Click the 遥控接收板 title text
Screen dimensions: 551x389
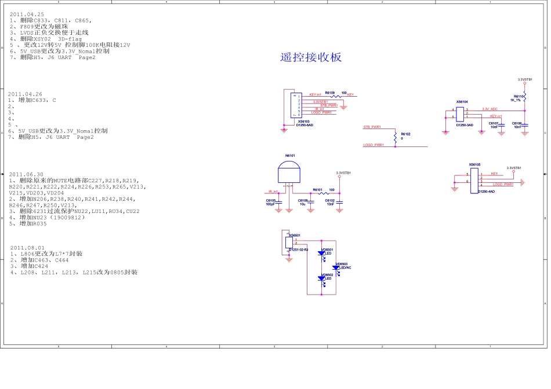coord(311,57)
